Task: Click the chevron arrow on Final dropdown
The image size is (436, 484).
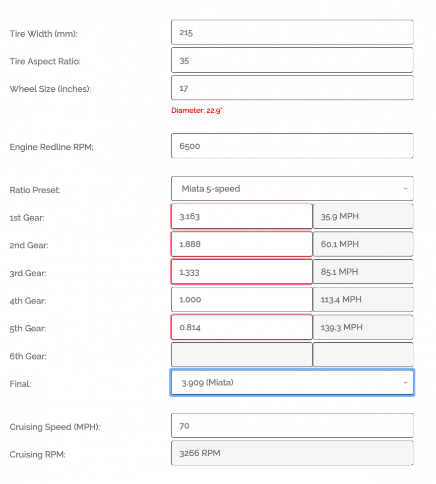Action: point(405,383)
